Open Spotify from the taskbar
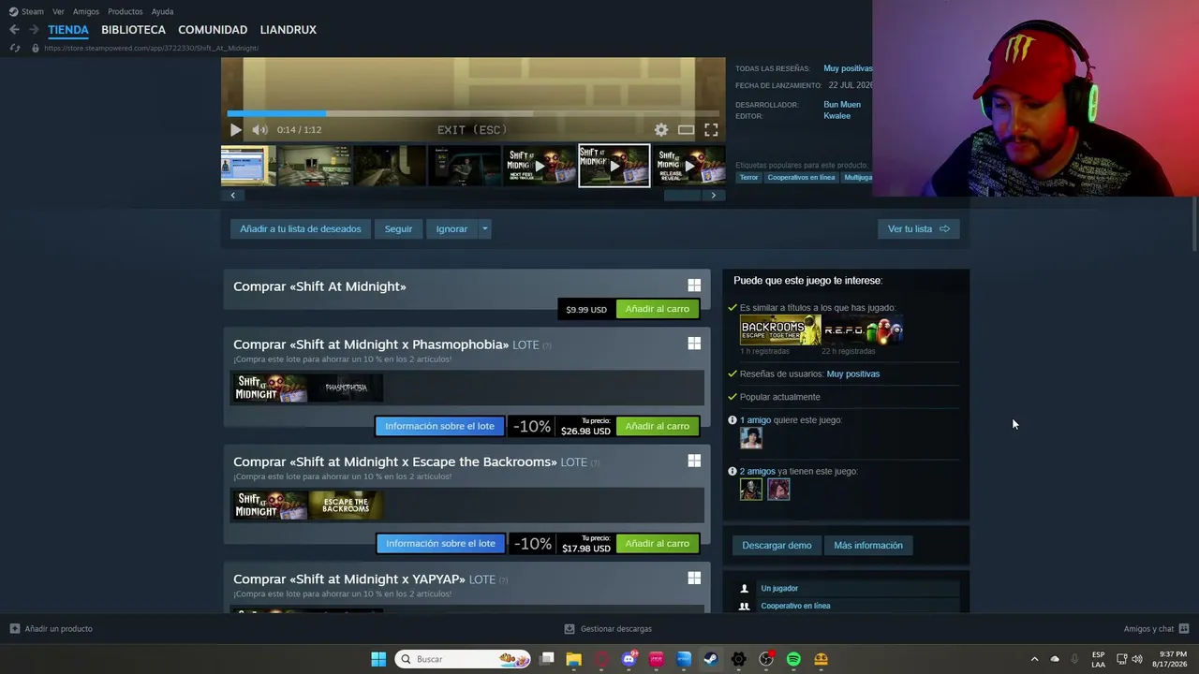This screenshot has width=1199, height=674. [793, 659]
